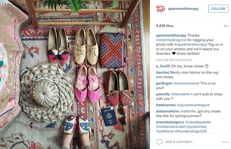
Task: Click the apartmenttherapy profile avatar logo
Action: pyautogui.click(x=160, y=9)
